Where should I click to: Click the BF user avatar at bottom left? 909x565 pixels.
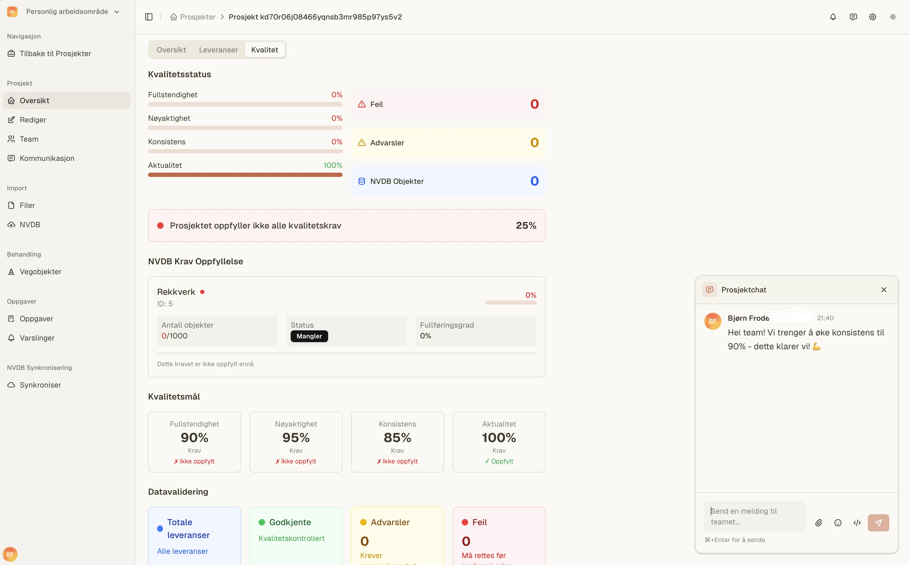[10, 554]
